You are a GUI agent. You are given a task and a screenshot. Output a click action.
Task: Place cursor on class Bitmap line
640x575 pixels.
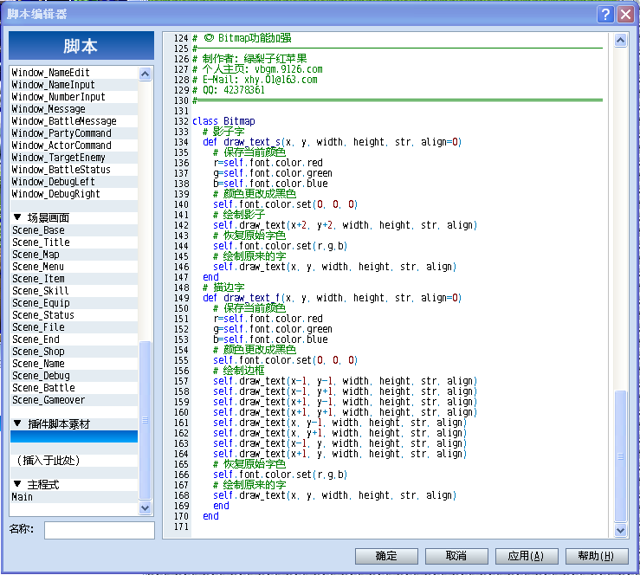223,121
